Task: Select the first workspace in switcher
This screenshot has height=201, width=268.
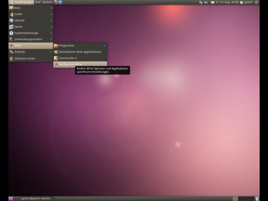Action: click(x=235, y=199)
